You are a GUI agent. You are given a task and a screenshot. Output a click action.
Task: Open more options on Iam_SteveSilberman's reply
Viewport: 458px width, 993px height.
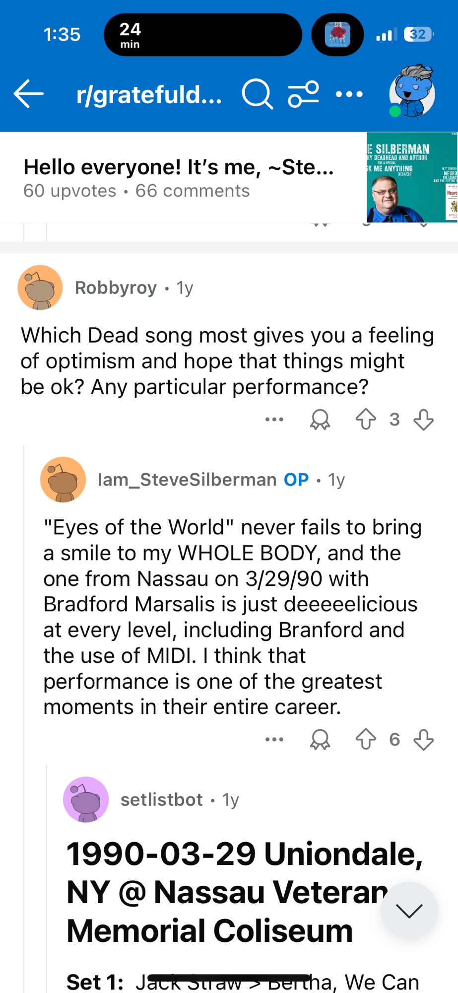(x=274, y=739)
